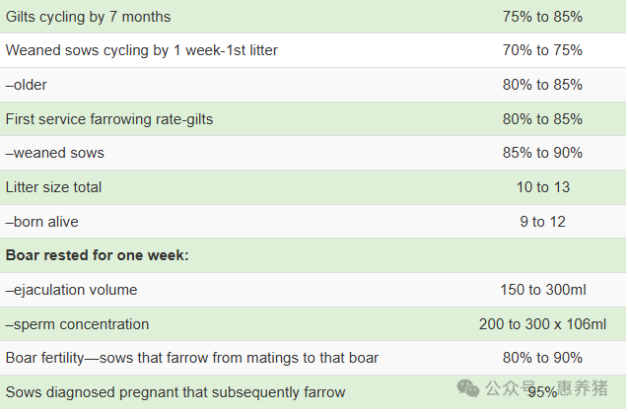Select the '–born alive' row label
The image size is (628, 413).
pyautogui.click(x=42, y=222)
